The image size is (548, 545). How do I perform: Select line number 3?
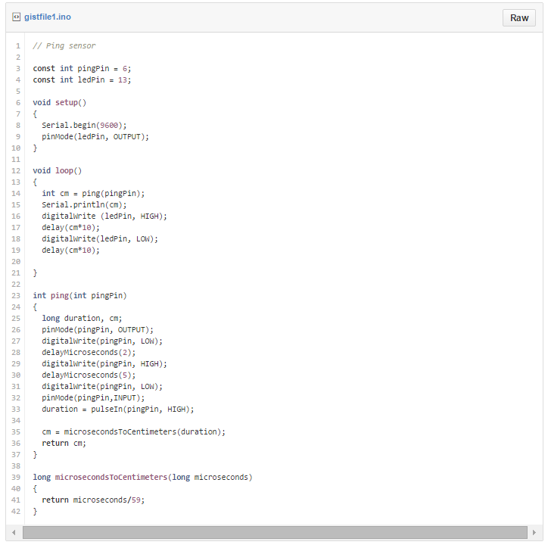(18, 69)
